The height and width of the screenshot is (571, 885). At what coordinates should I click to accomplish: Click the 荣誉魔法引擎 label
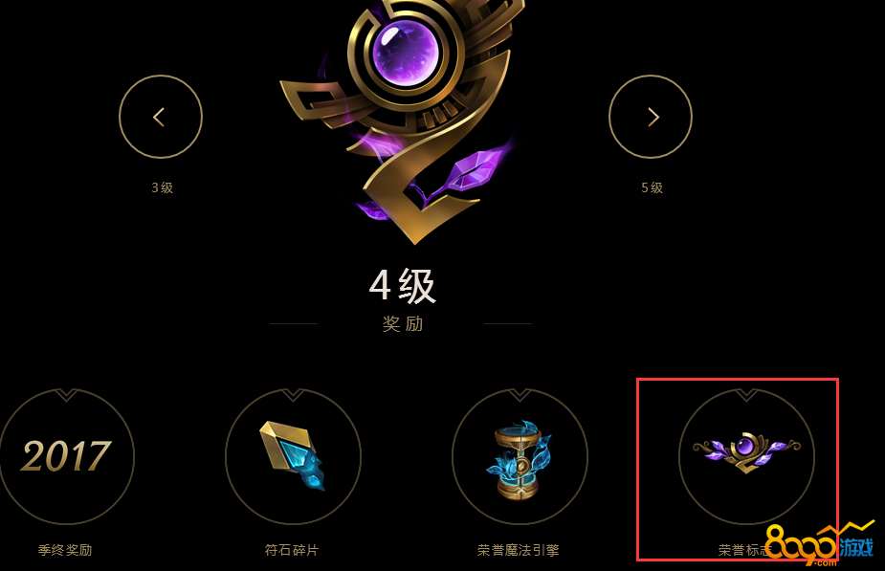pyautogui.click(x=519, y=550)
